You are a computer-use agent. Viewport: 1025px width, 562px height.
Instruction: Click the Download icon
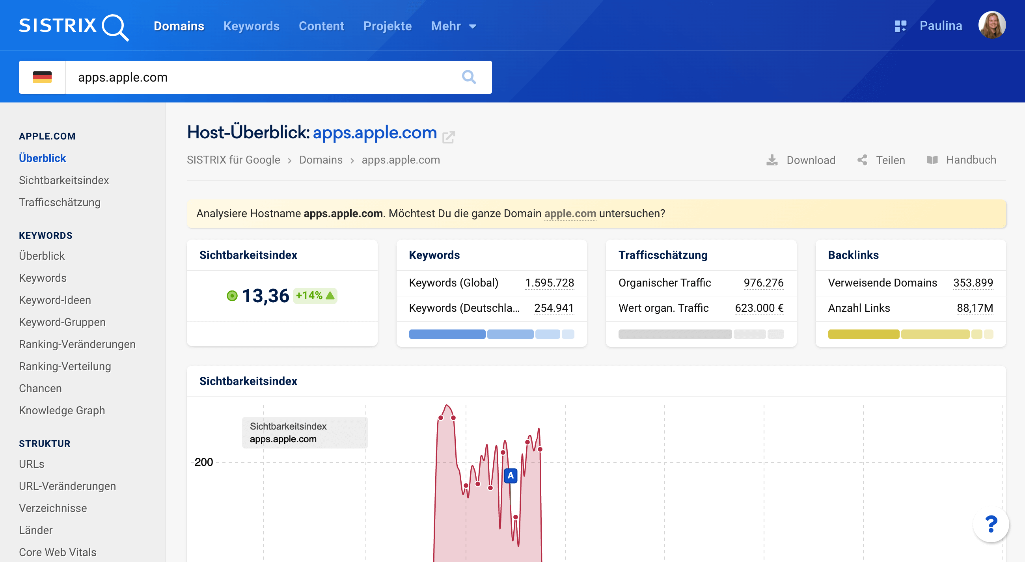point(772,160)
